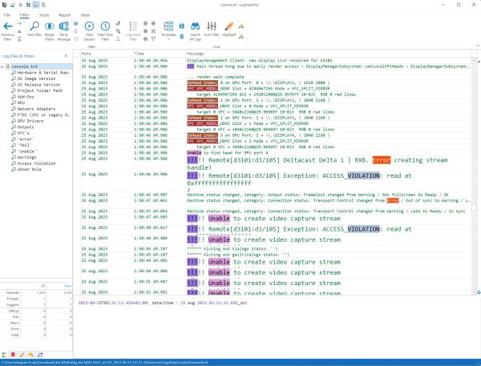
Task: Toggle the highlighted view icon in quick access bar
Action: point(36,5)
